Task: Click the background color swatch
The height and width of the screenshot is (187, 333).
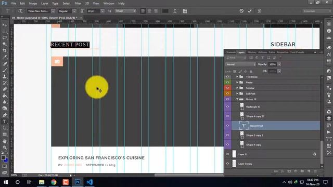Action: pyautogui.click(x=6, y=161)
